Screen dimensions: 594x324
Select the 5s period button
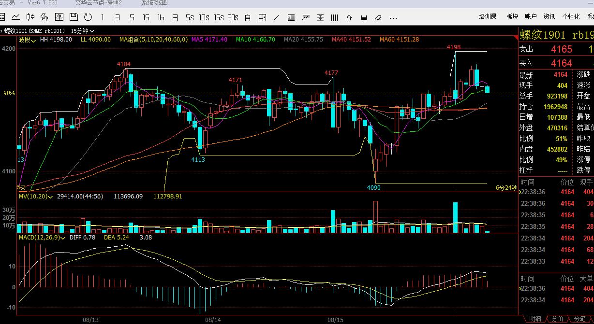[190, 17]
